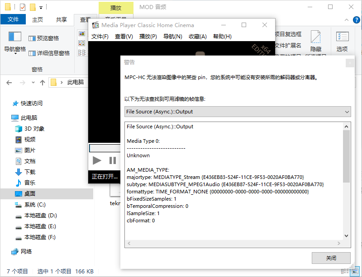Switch to details view icon in status bar
Image resolution: width=362 pixels, height=277 pixels.
point(345,271)
